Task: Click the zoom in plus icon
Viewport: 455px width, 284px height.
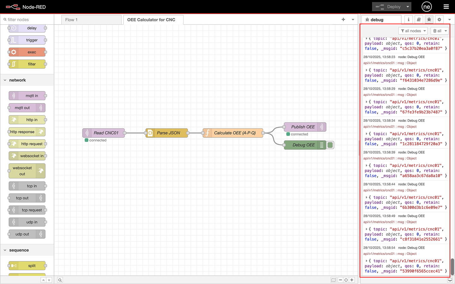Action: [x=352, y=280]
